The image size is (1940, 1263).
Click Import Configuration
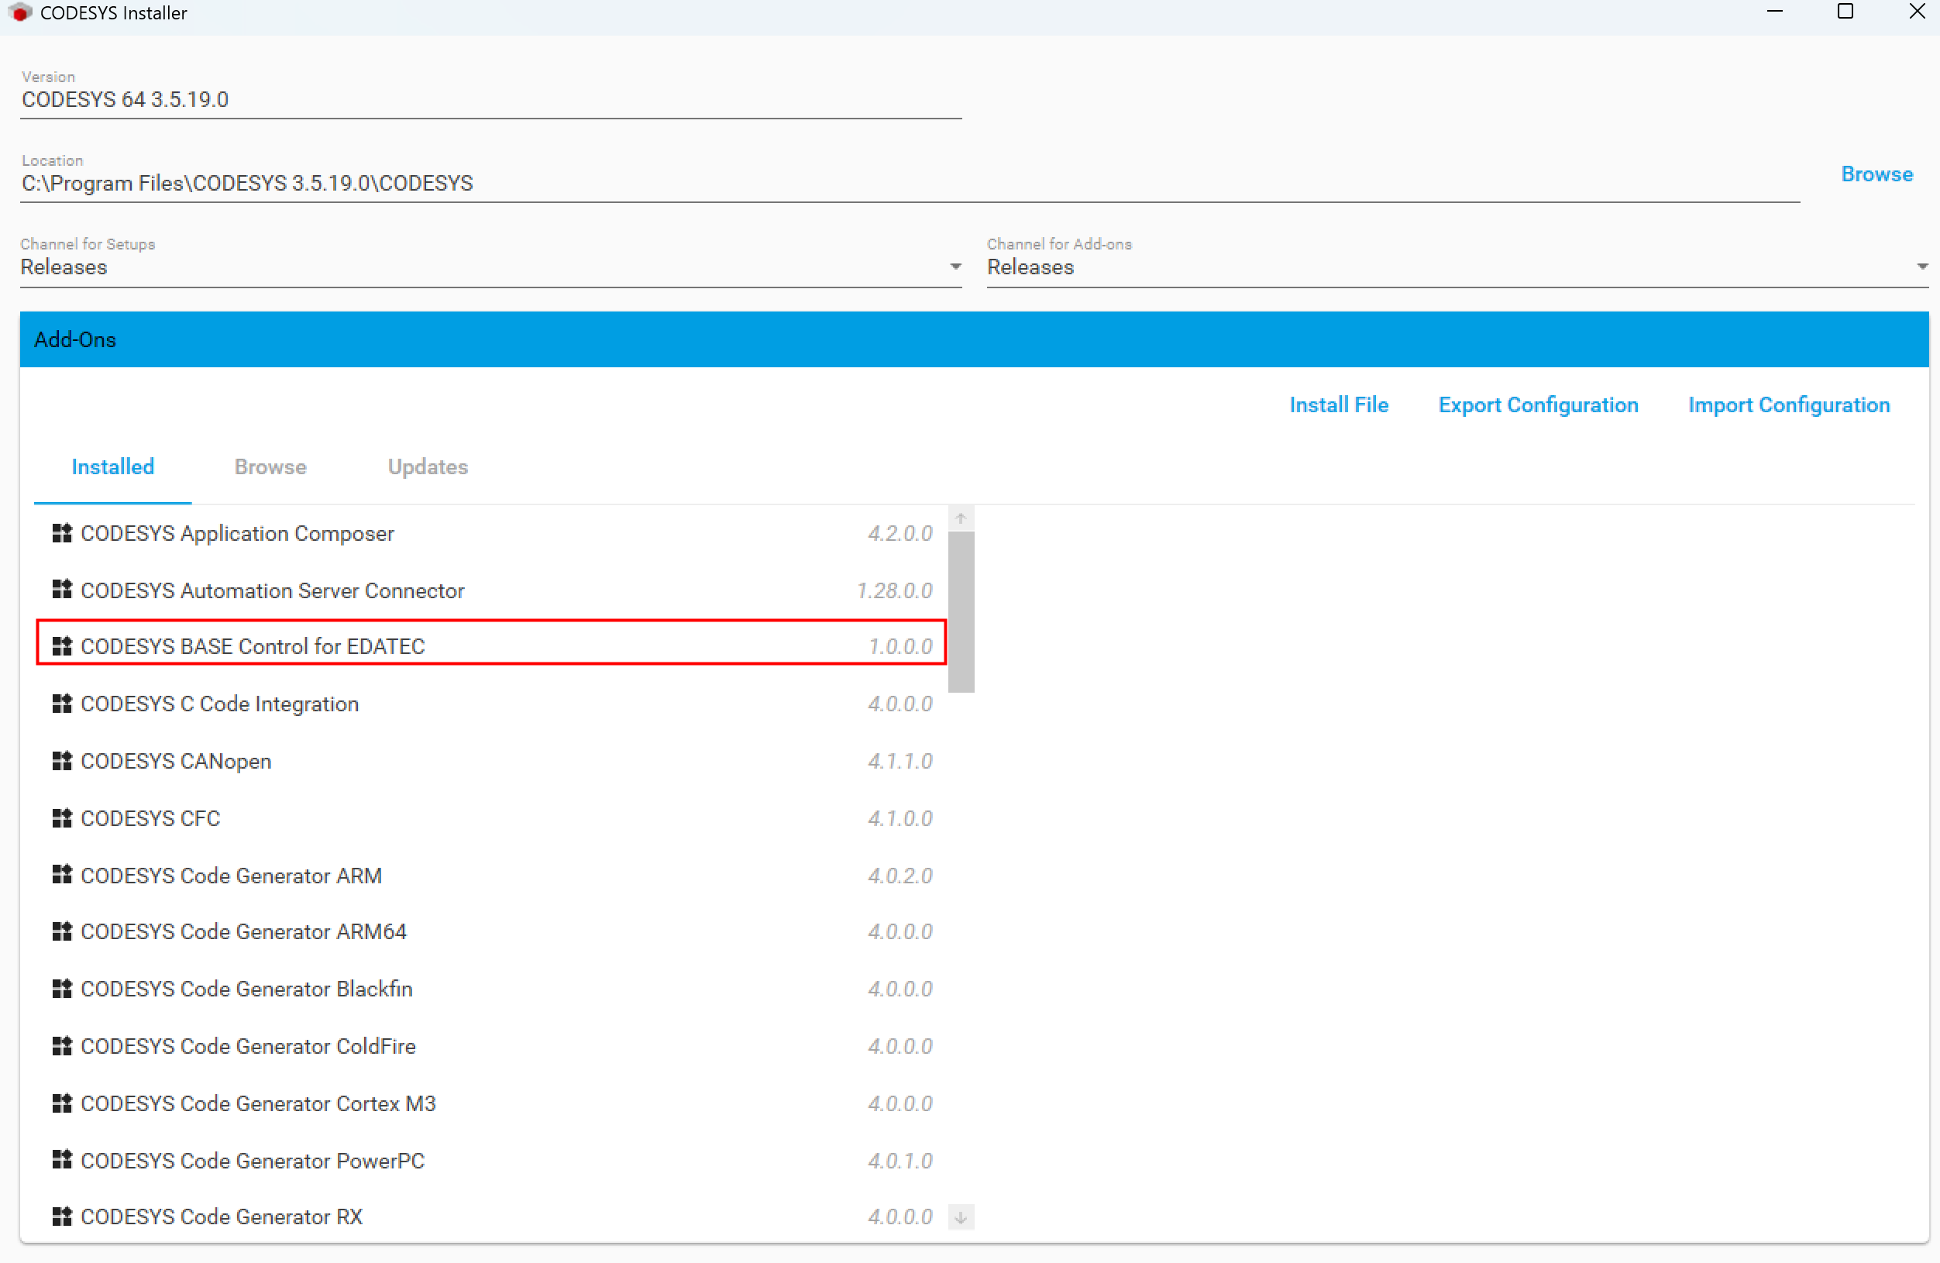1788,404
